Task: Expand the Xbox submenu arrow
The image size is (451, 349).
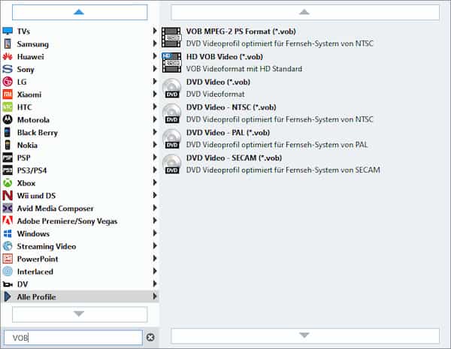Action: pos(155,182)
